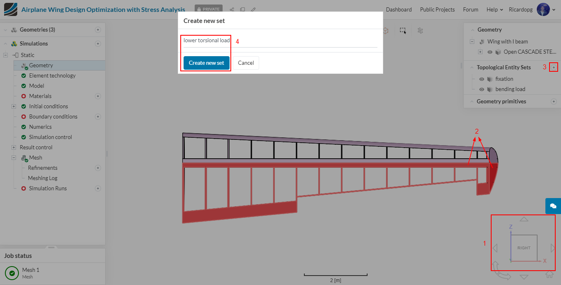Click the mesh cube view icon in toolbar
Screen dimensions: 561x285
(x=420, y=30)
